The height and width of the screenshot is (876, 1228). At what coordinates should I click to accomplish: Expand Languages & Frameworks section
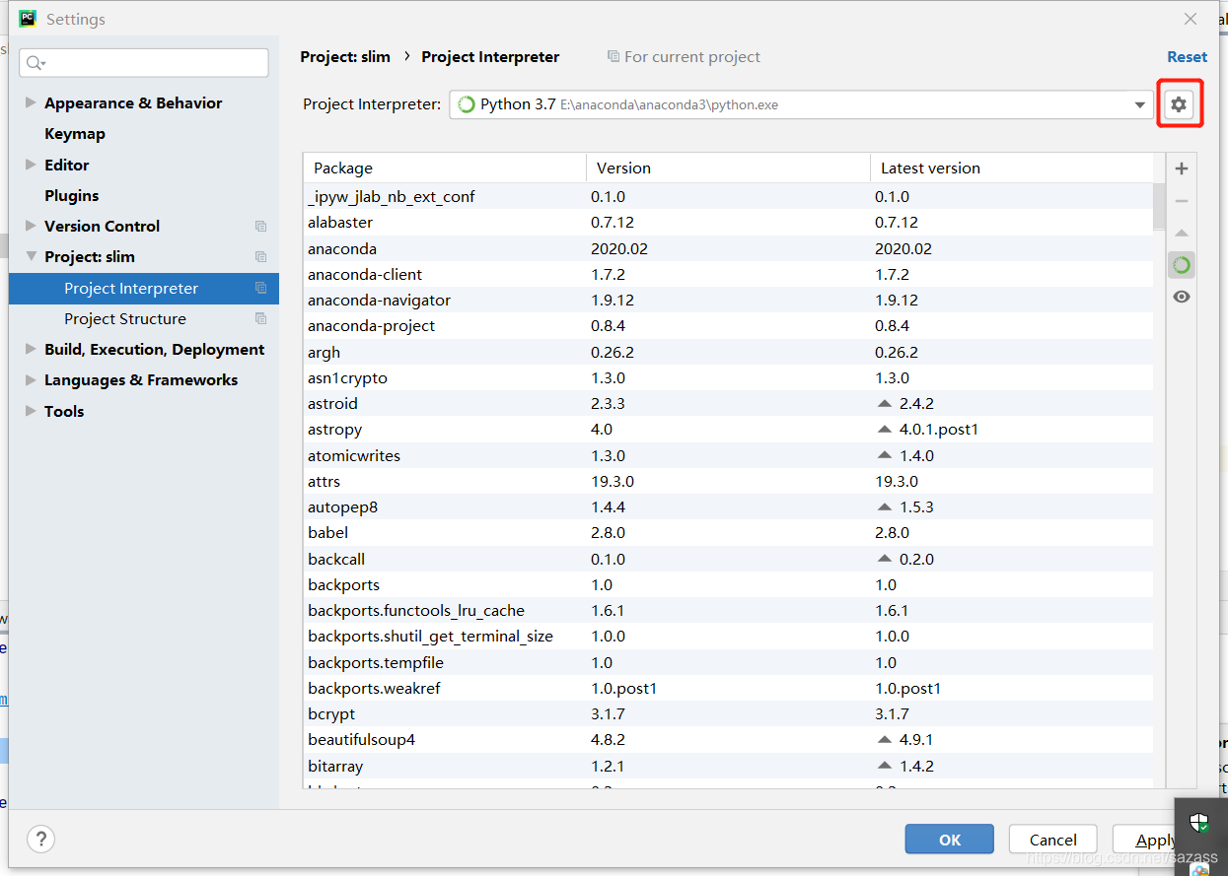point(31,379)
